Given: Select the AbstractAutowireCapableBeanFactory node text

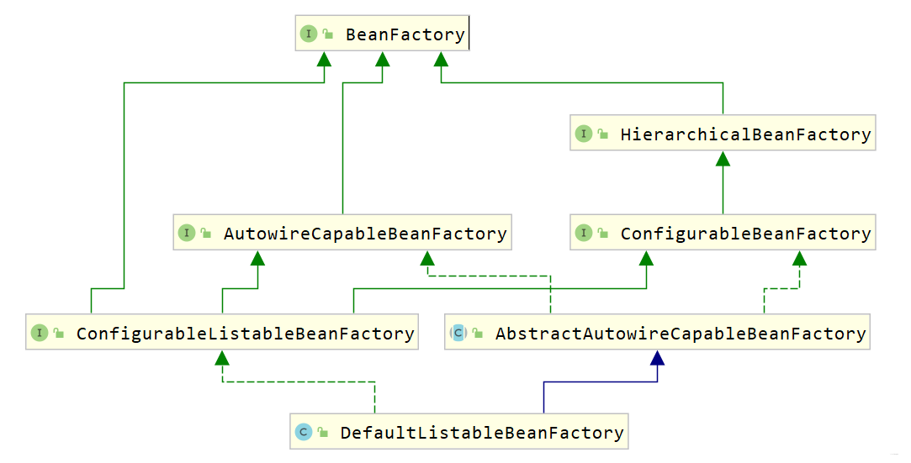Looking at the screenshot, I should (x=681, y=333).
